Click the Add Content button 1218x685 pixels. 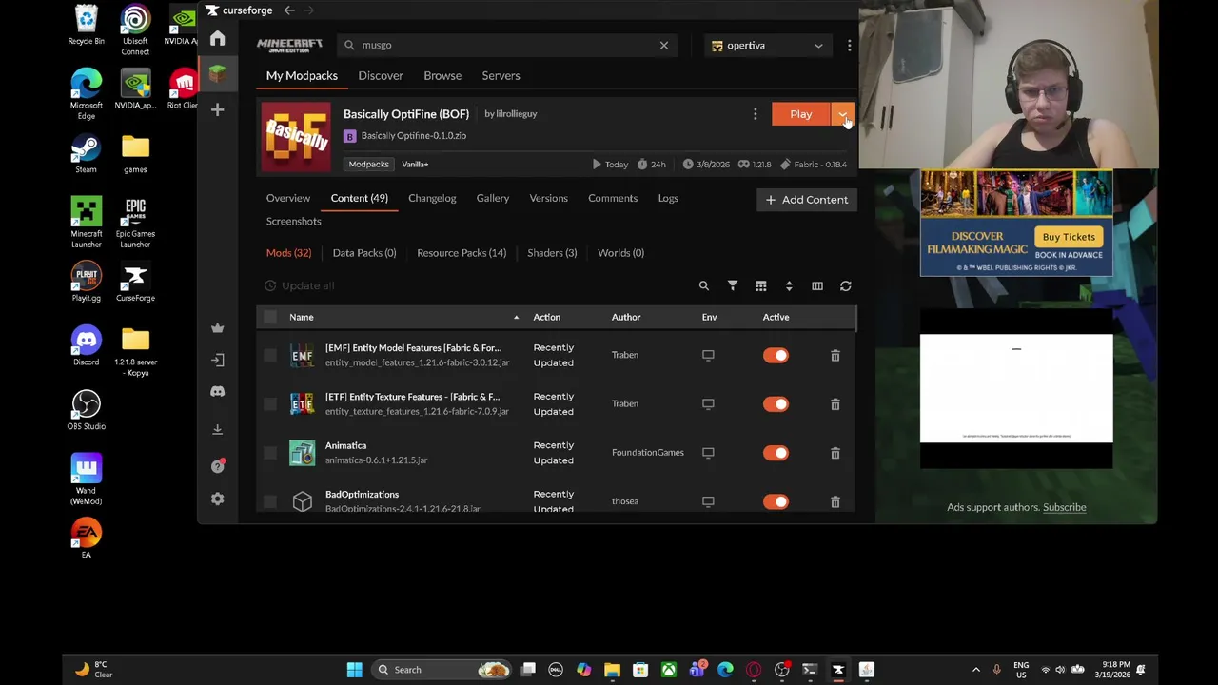pos(807,200)
